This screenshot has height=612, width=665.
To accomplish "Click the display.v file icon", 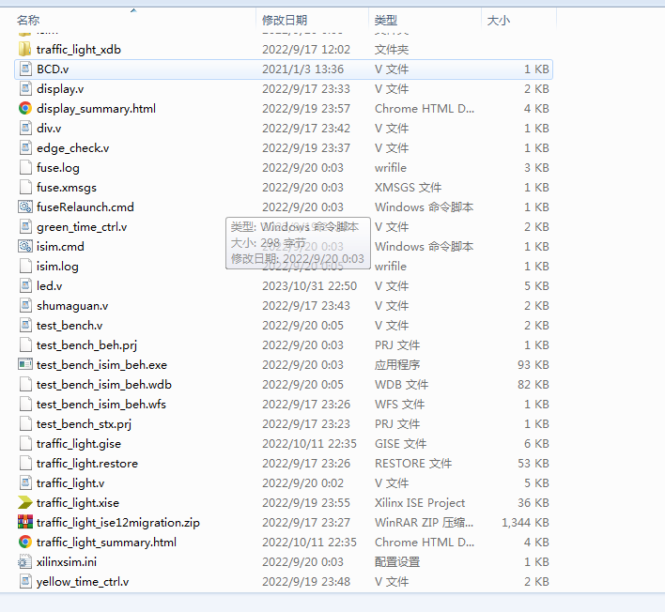I will point(25,88).
